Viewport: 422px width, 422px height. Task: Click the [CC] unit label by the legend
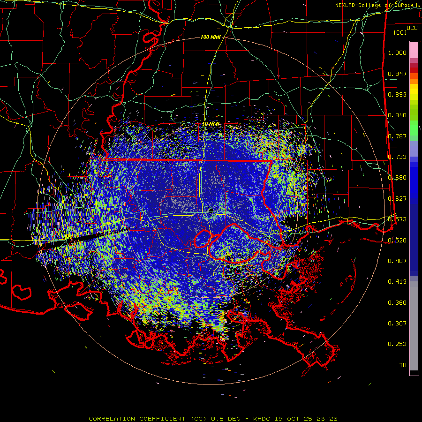(400, 32)
